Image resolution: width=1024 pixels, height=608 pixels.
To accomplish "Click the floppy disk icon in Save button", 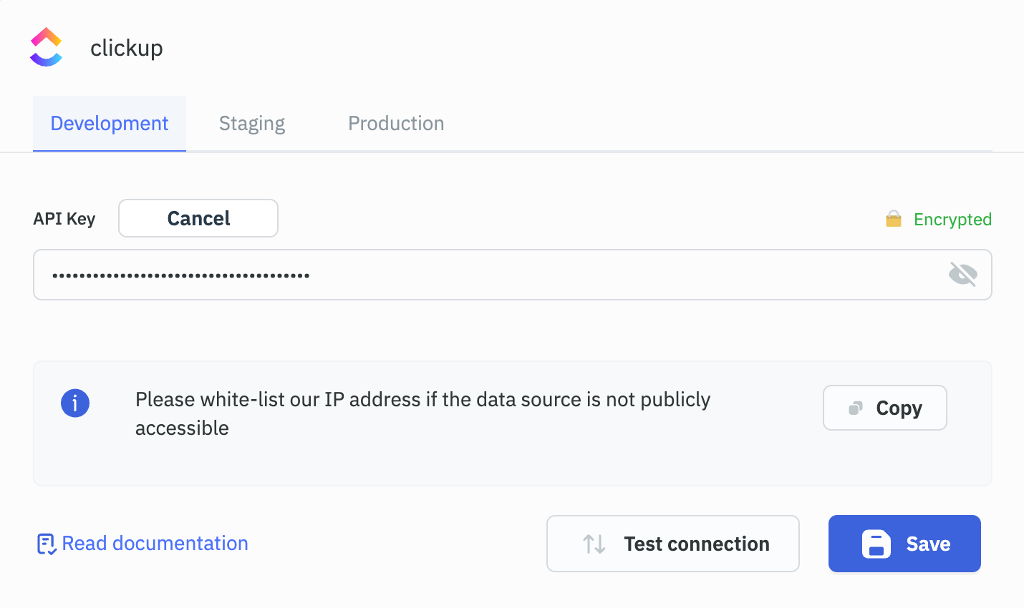I will click(x=877, y=544).
